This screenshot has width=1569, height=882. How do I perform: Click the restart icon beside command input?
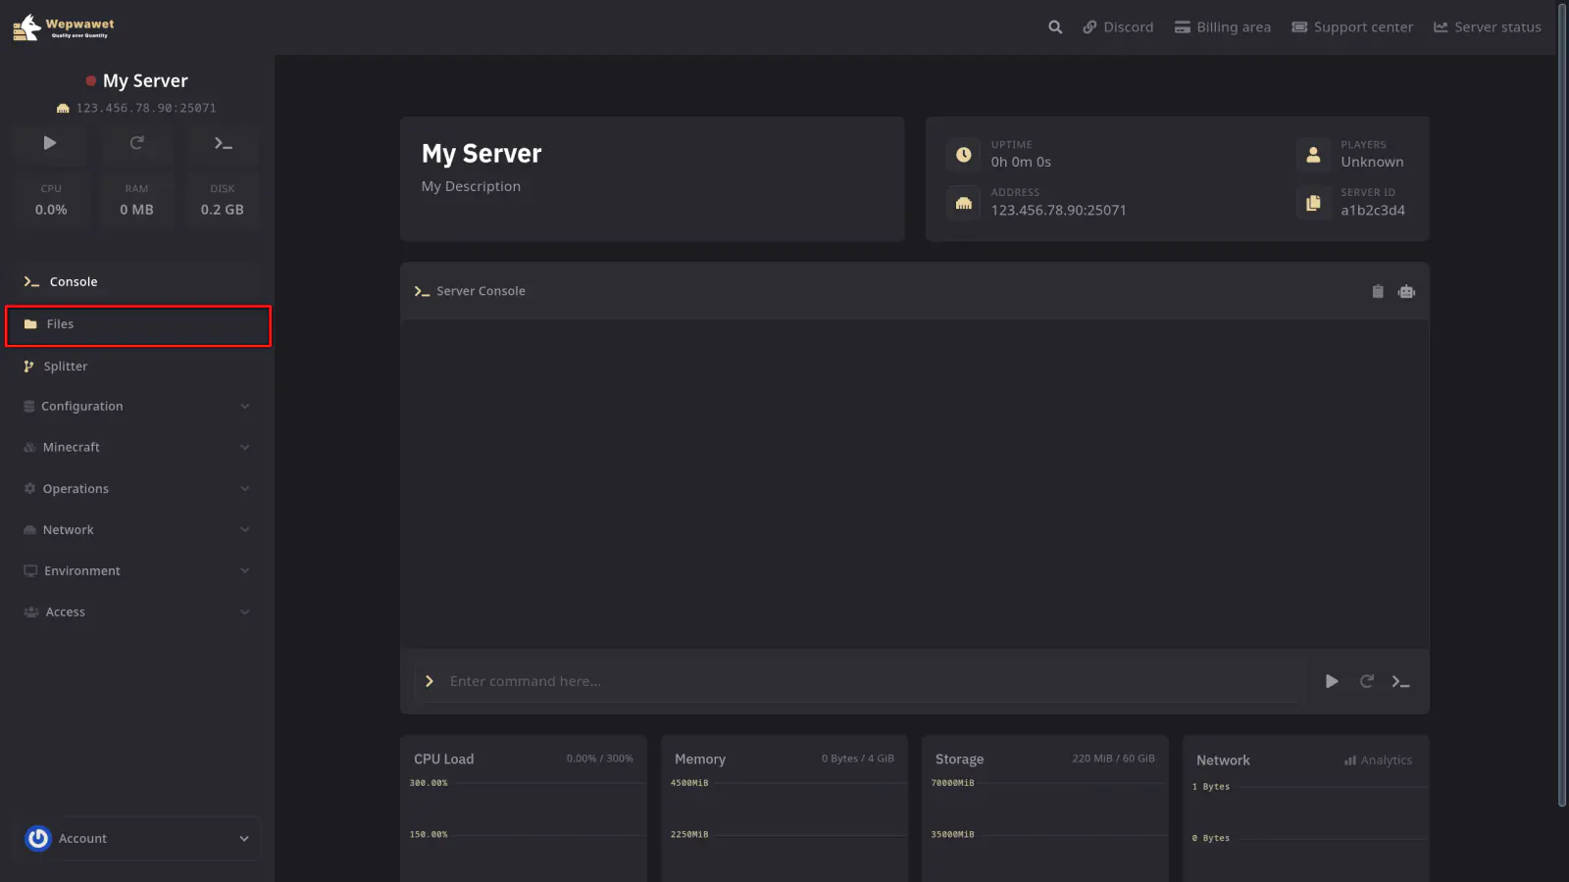pos(1366,681)
